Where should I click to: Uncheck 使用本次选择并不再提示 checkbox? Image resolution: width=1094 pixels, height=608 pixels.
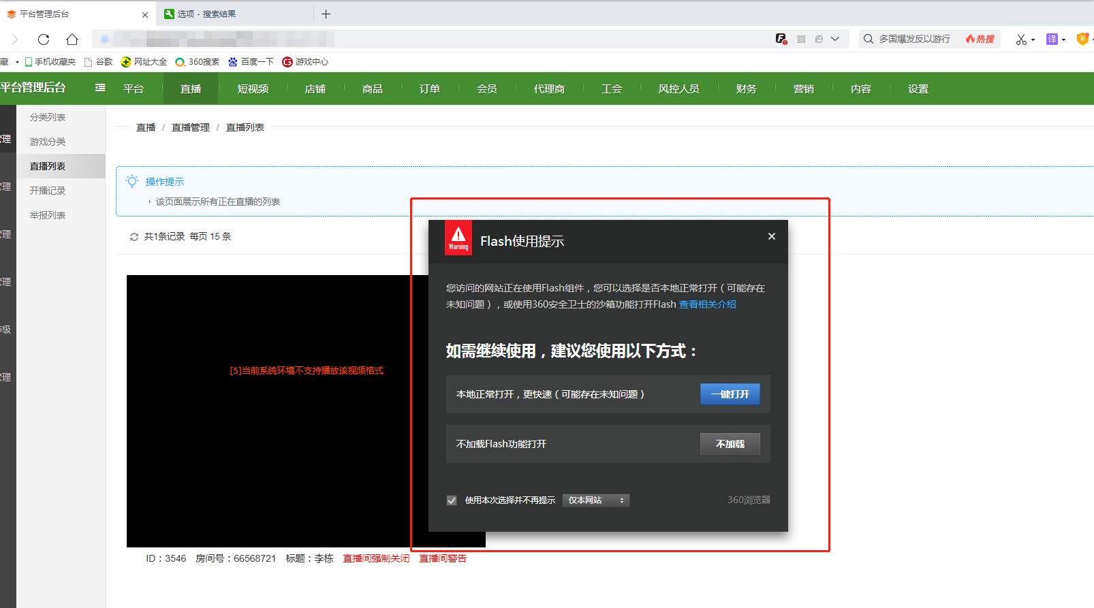coord(452,500)
